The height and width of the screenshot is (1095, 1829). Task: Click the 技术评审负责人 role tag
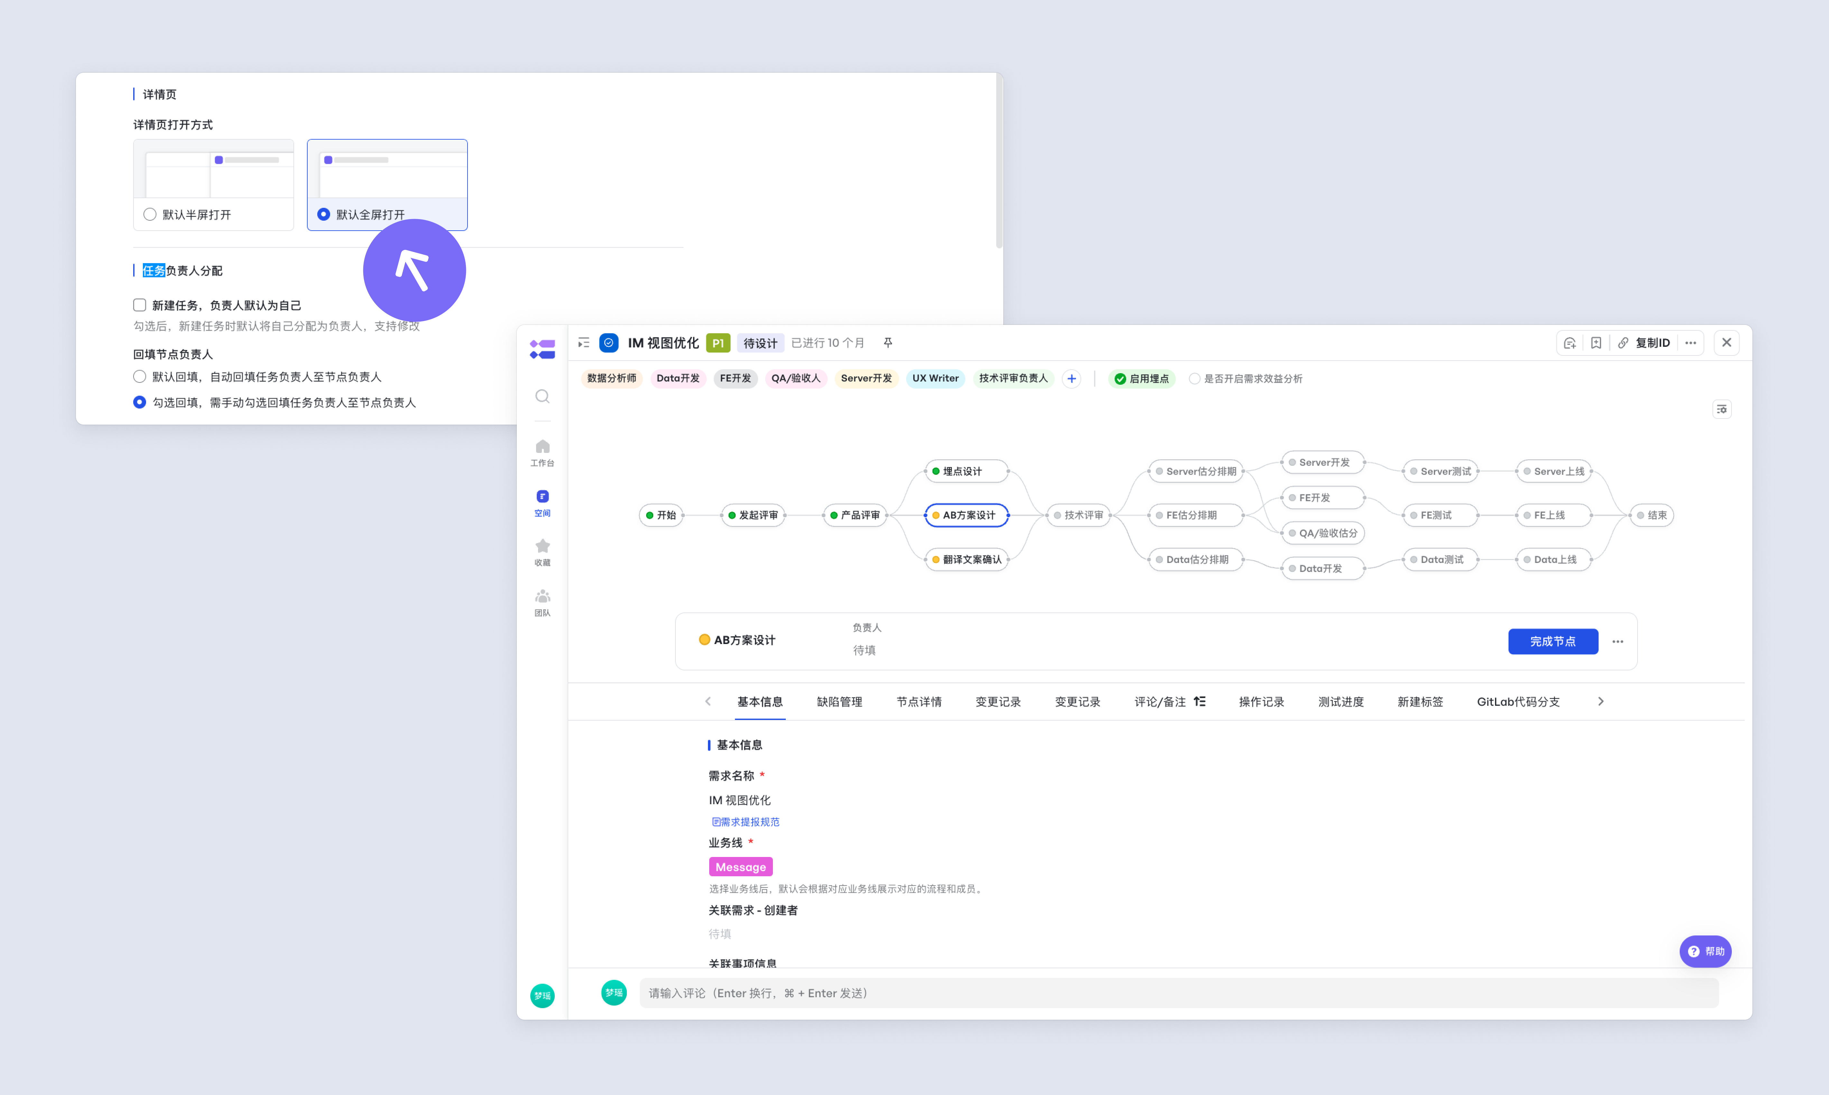(x=1013, y=379)
